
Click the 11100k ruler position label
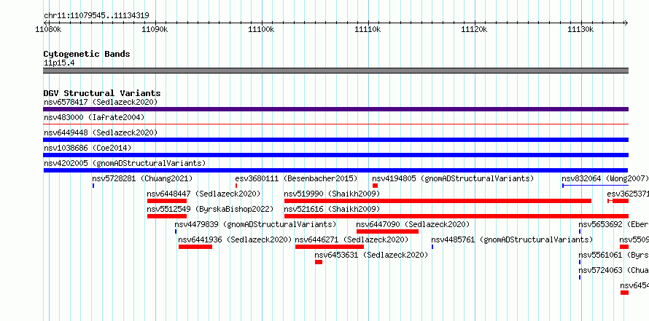pos(261,30)
